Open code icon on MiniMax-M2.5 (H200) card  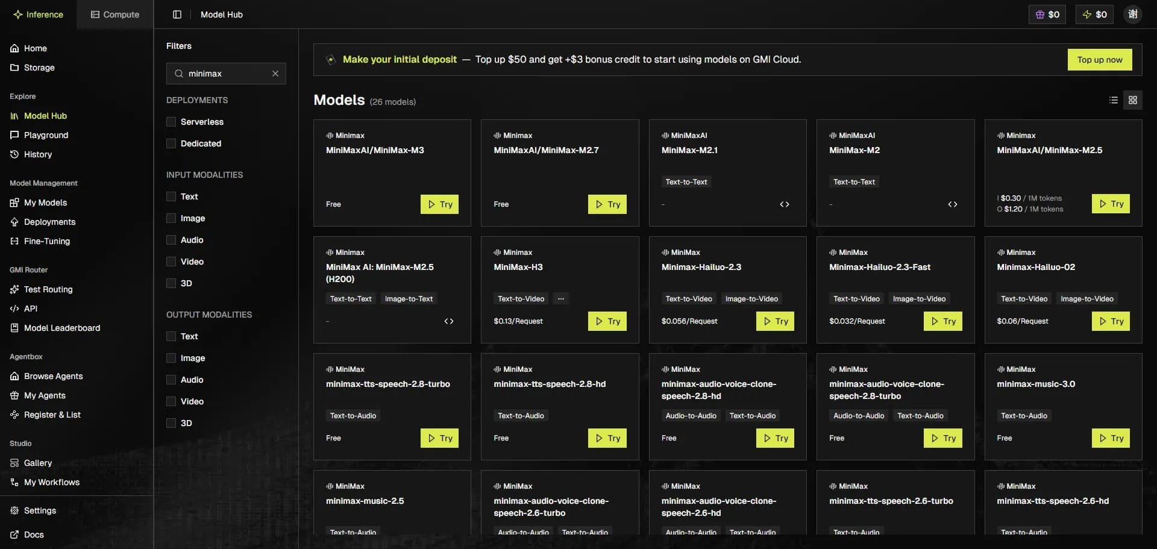[x=449, y=321]
